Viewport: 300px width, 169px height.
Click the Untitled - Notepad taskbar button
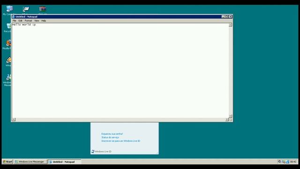[x=64, y=162]
